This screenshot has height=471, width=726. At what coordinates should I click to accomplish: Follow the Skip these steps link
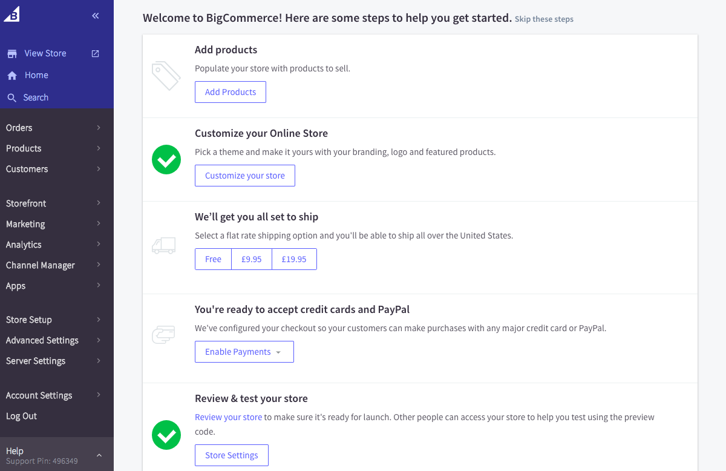[x=544, y=19]
